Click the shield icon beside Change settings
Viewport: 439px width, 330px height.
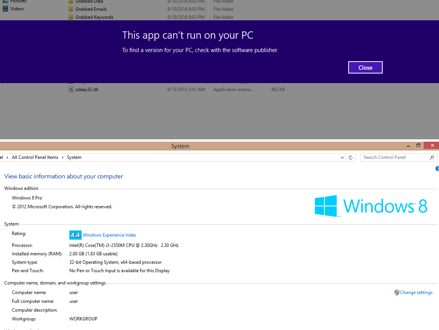(x=397, y=292)
